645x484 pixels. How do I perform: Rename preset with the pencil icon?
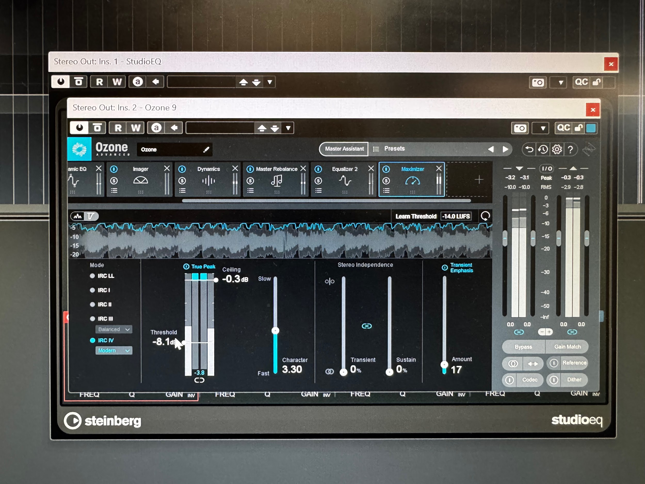tap(206, 150)
